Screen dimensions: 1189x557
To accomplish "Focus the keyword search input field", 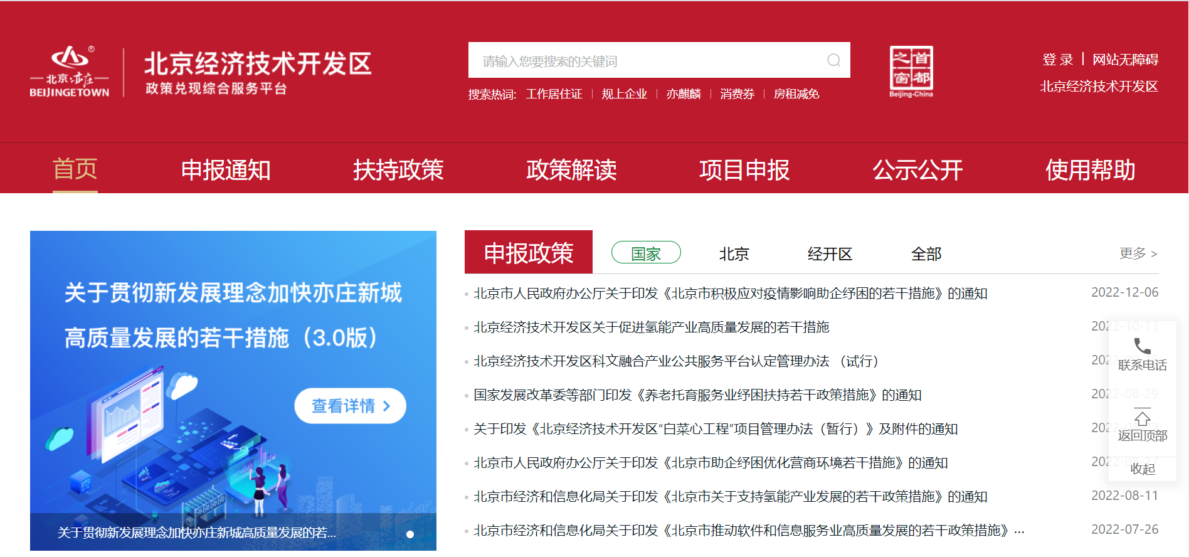I will 646,61.
